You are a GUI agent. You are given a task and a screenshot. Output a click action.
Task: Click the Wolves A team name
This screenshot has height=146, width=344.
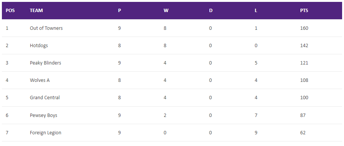pos(40,80)
